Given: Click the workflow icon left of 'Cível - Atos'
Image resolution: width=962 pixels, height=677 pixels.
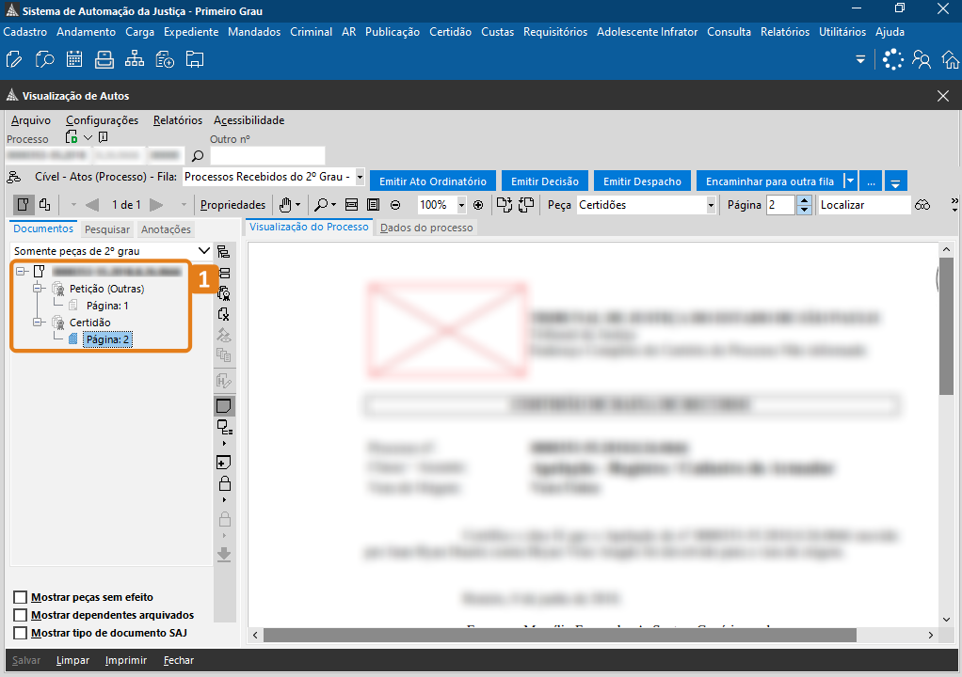Looking at the screenshot, I should [13, 177].
